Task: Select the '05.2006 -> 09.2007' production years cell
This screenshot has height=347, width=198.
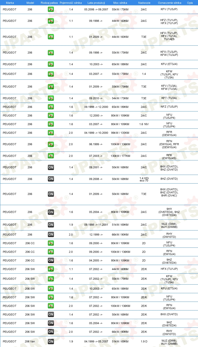Action: [96, 10]
